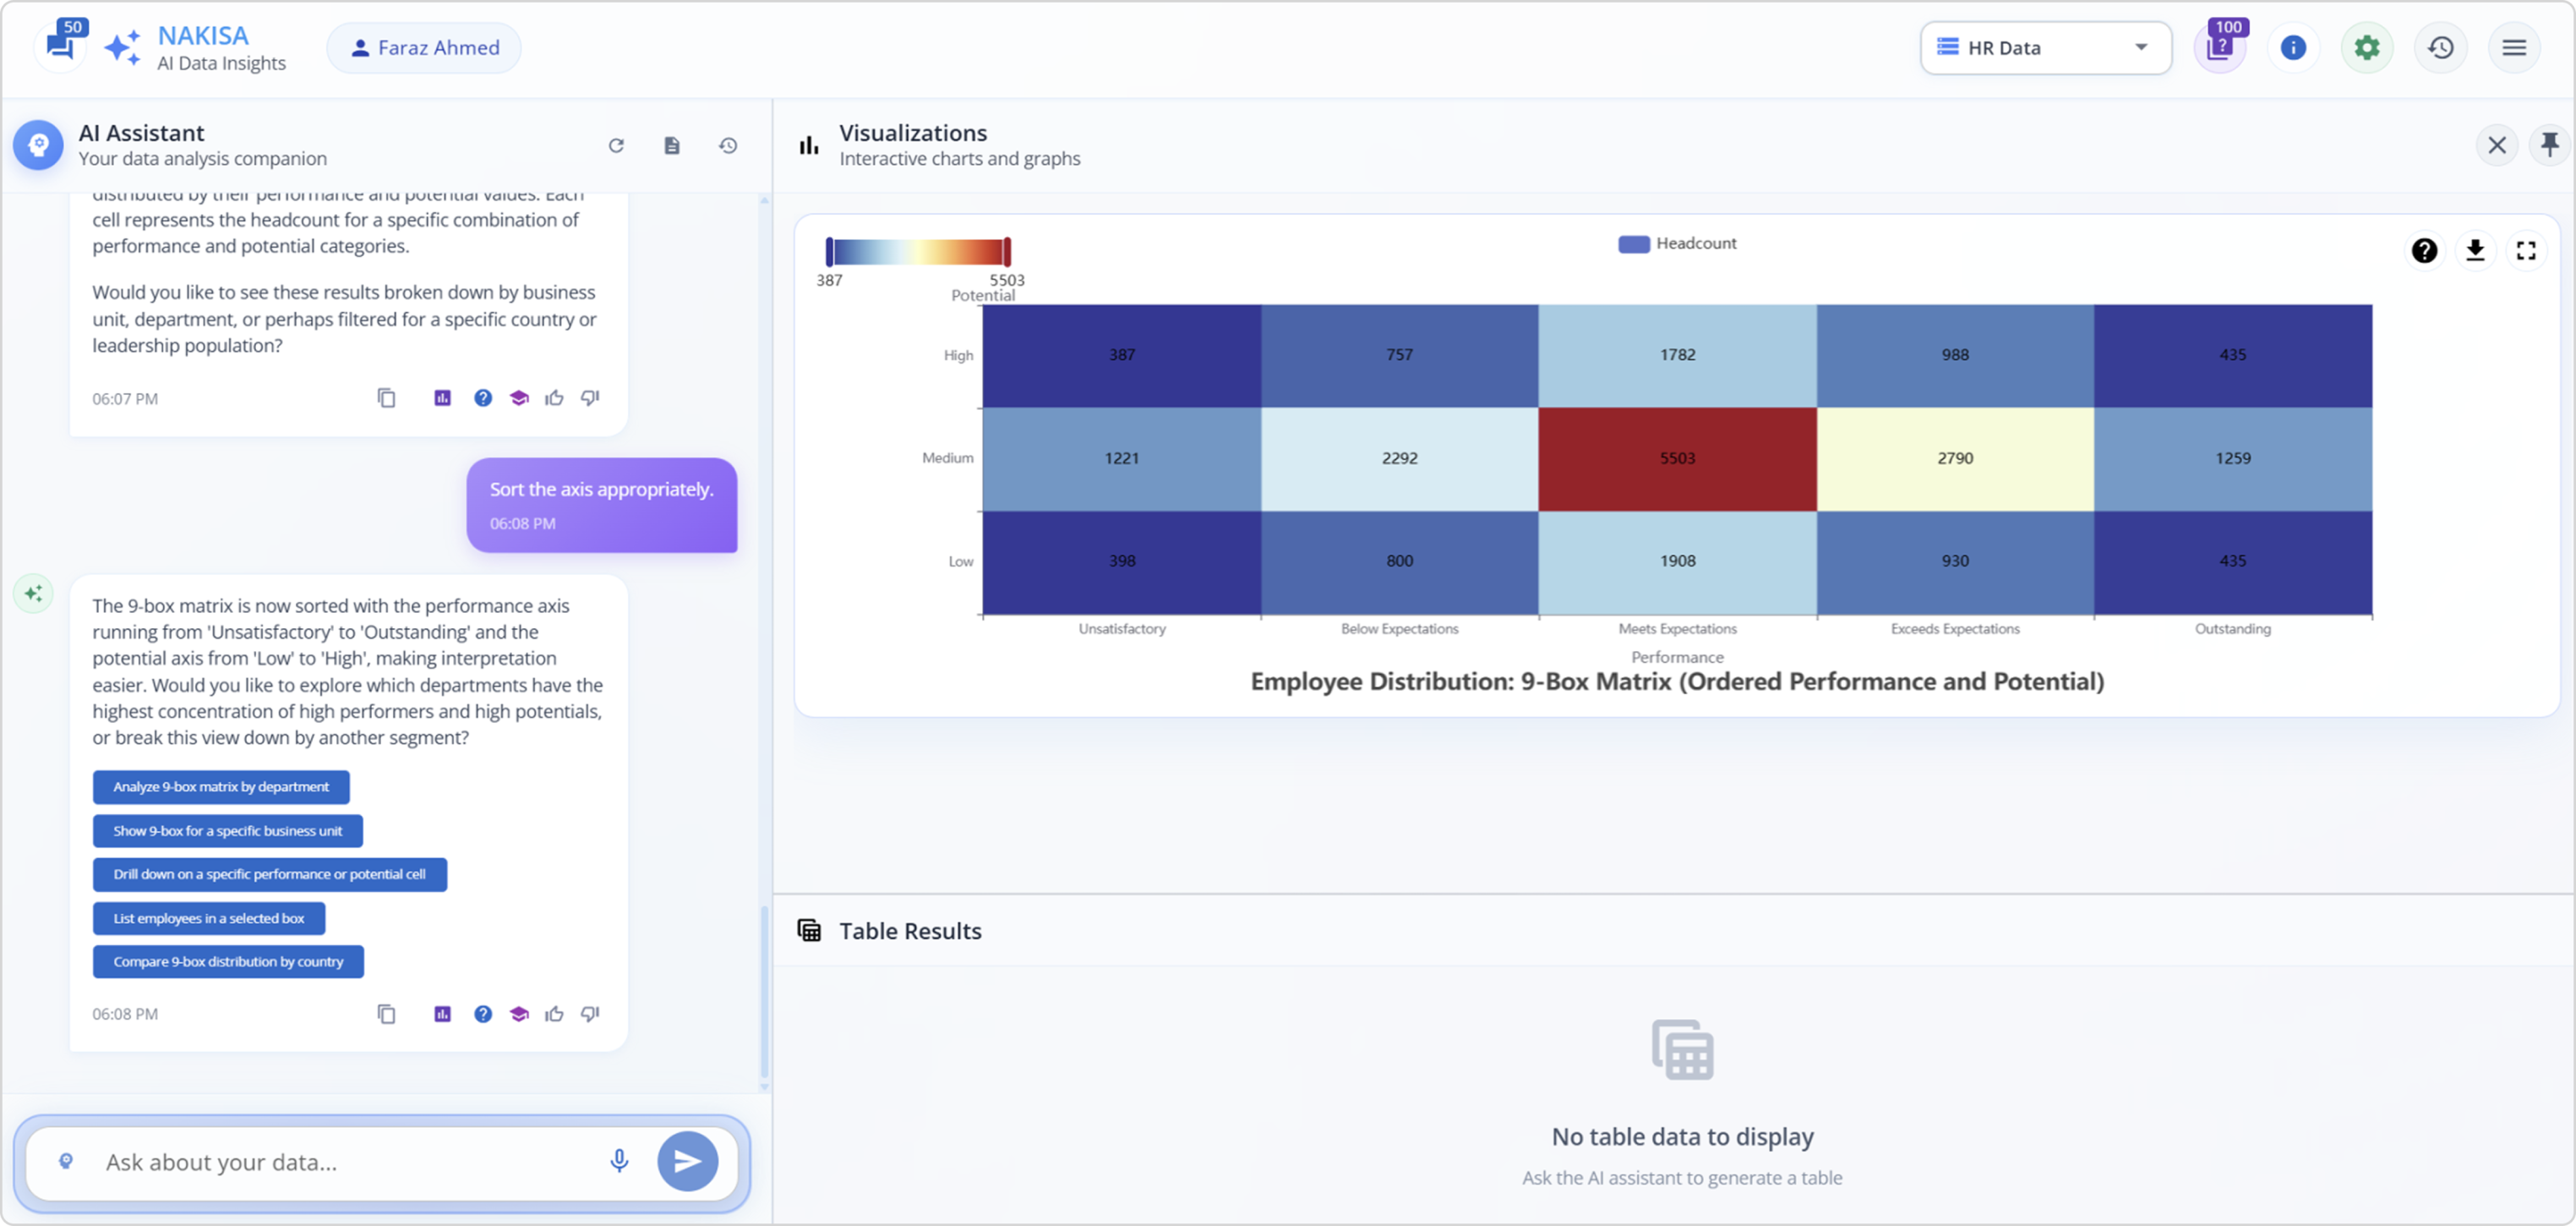
Task: Click the blue info icon in header
Action: [2293, 47]
